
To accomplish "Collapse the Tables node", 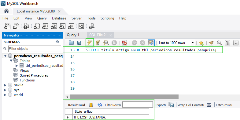I will click(x=11, y=61).
